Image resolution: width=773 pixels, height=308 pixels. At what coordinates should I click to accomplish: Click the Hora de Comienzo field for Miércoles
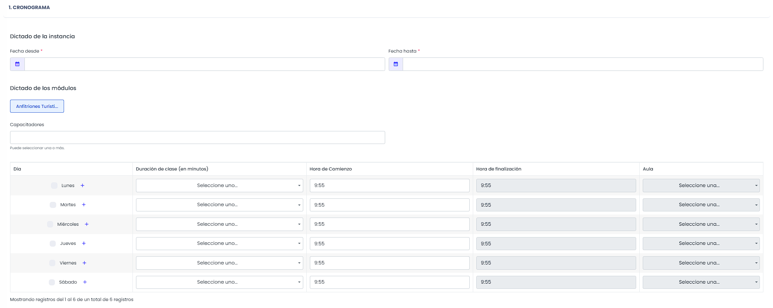390,224
